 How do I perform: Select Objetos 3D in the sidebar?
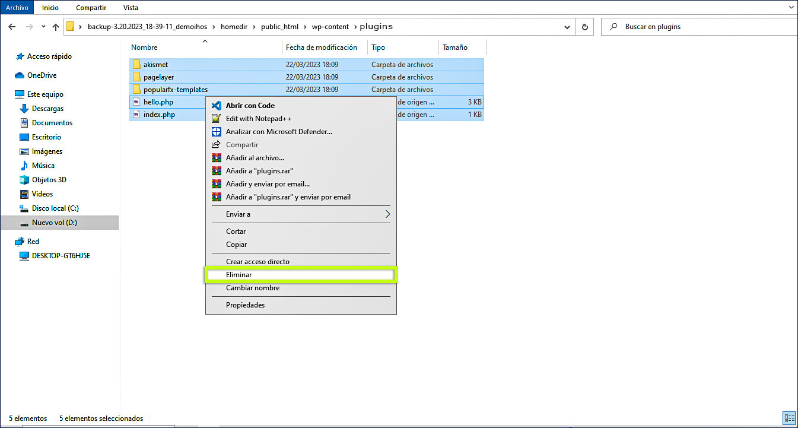click(49, 180)
